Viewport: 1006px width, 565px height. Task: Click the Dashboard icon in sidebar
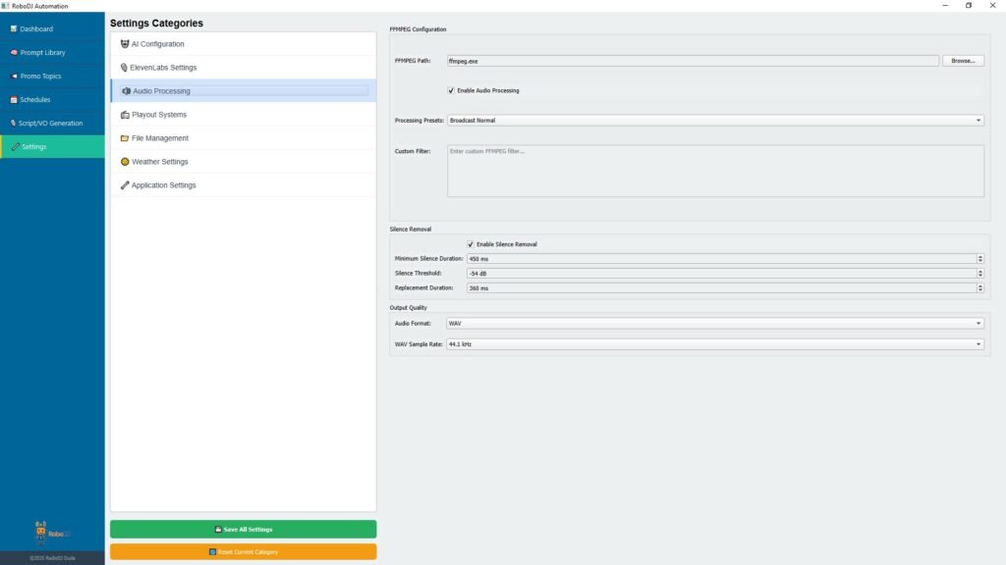(x=14, y=29)
